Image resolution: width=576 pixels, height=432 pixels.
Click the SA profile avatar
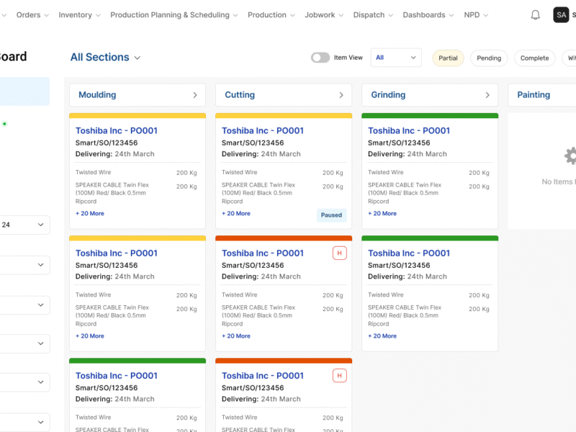click(x=562, y=14)
